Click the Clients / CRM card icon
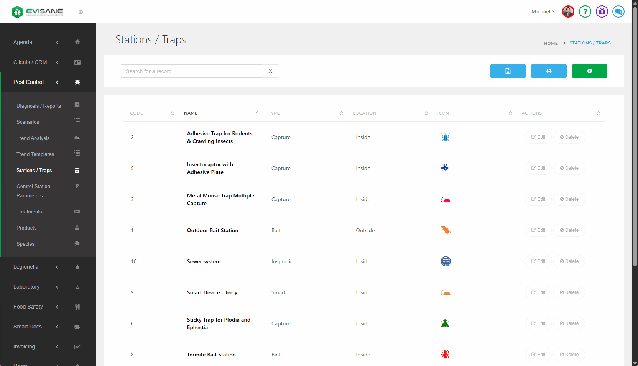 click(77, 62)
